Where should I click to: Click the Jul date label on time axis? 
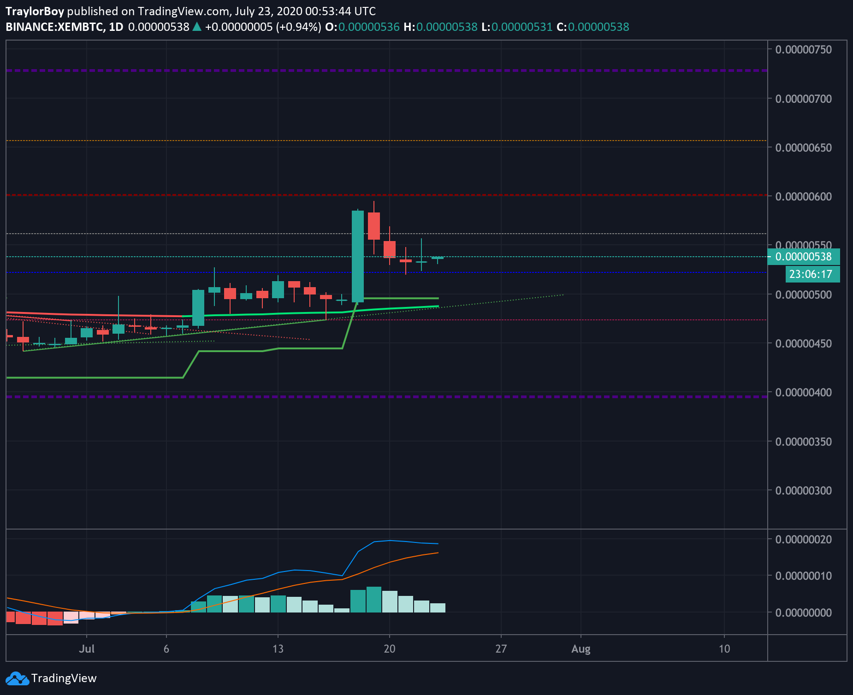(x=87, y=649)
